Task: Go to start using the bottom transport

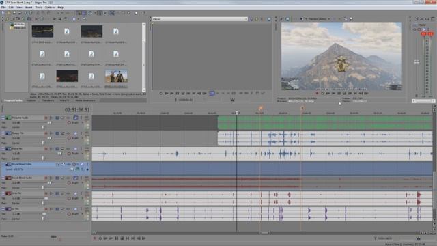Action: pos(128,238)
